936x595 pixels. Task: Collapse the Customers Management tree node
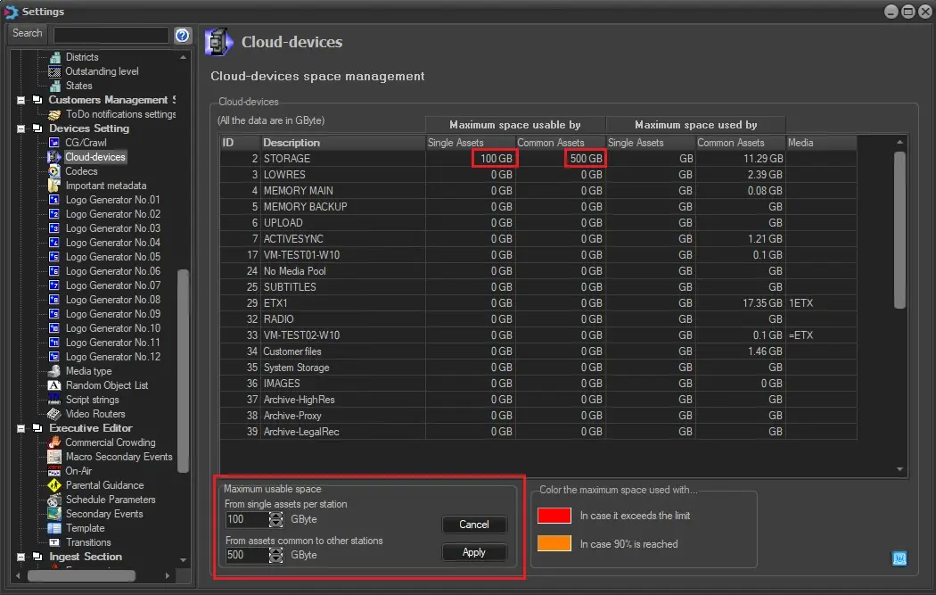[21, 100]
